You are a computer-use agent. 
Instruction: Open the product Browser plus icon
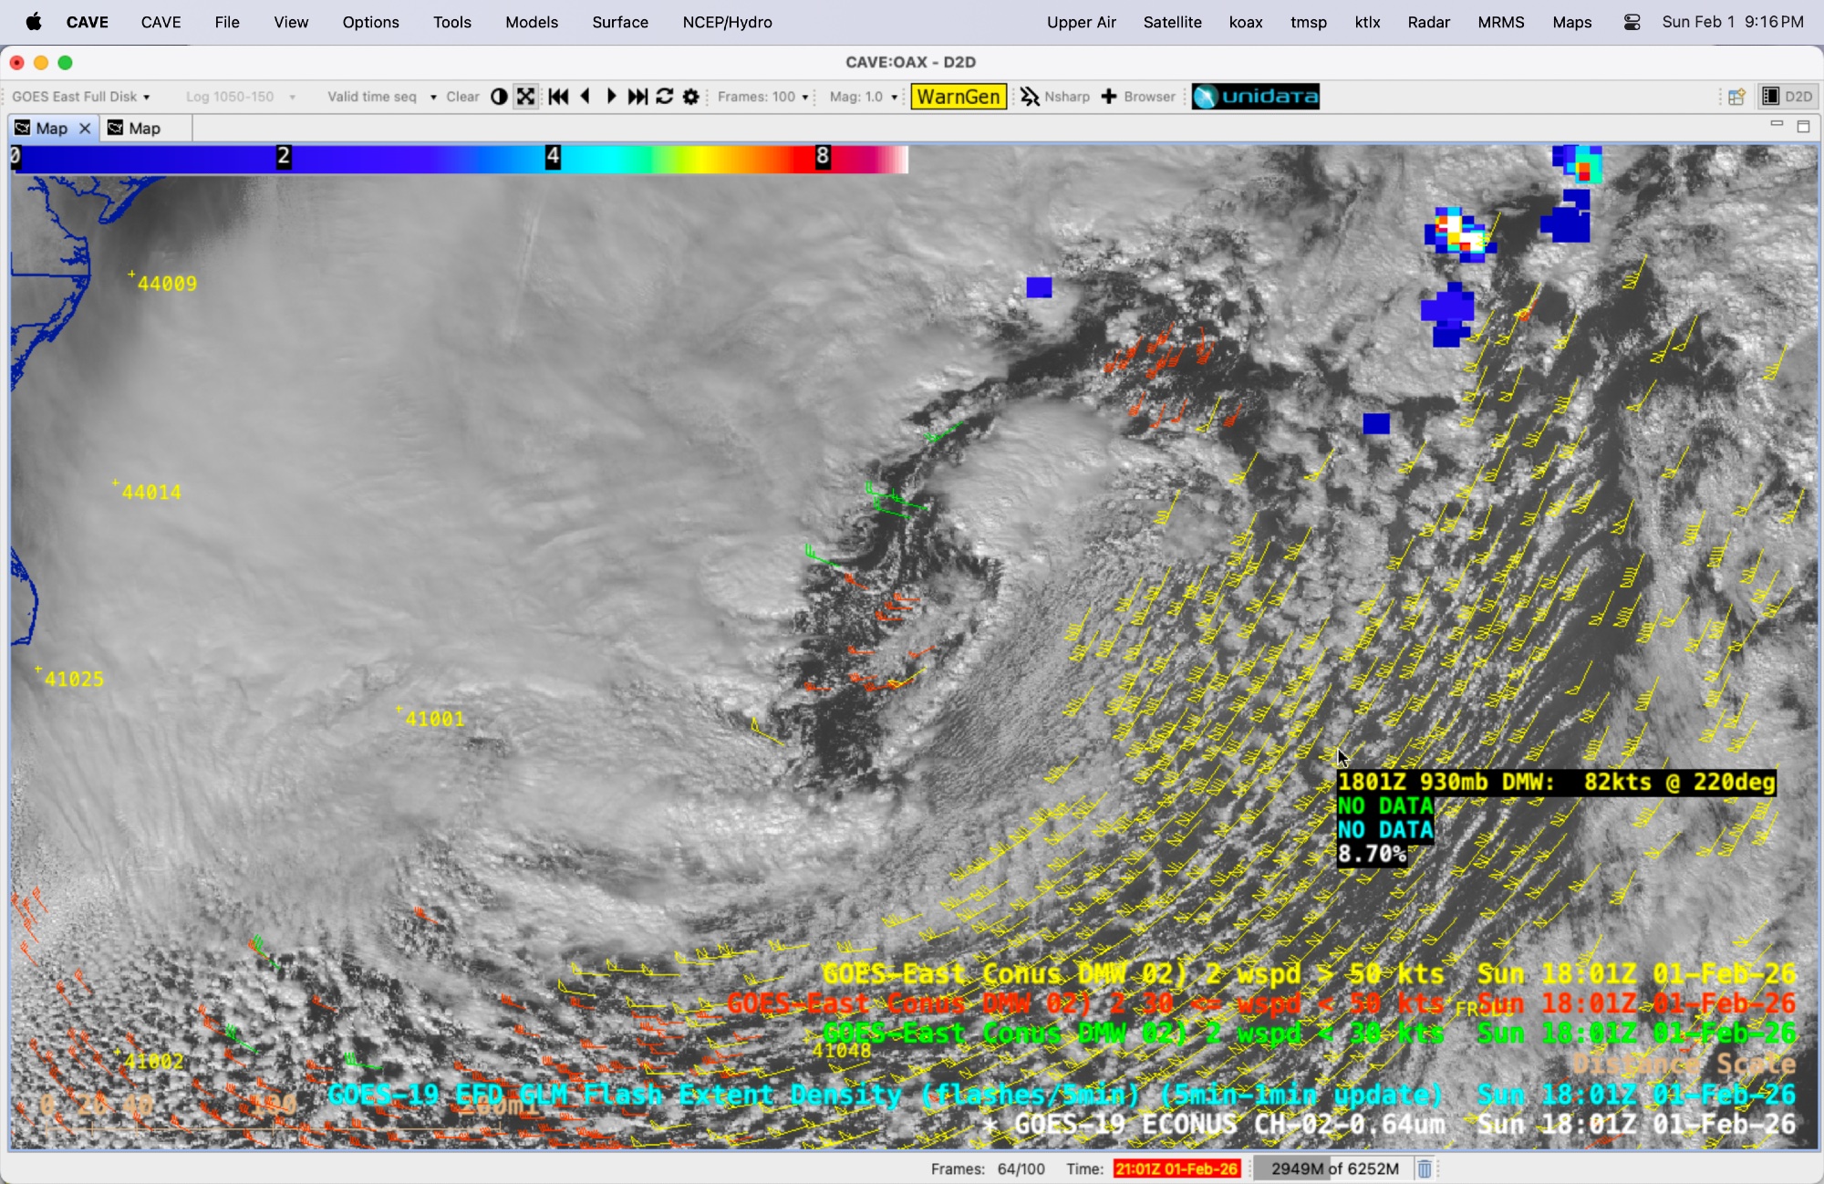(1110, 97)
